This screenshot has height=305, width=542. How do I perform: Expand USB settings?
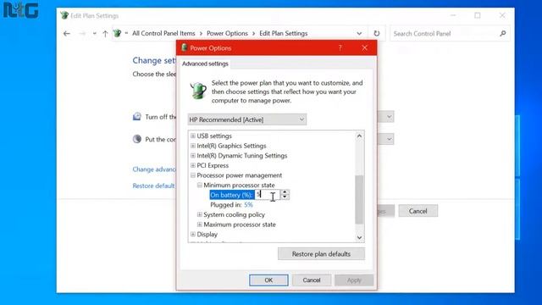pos(193,136)
